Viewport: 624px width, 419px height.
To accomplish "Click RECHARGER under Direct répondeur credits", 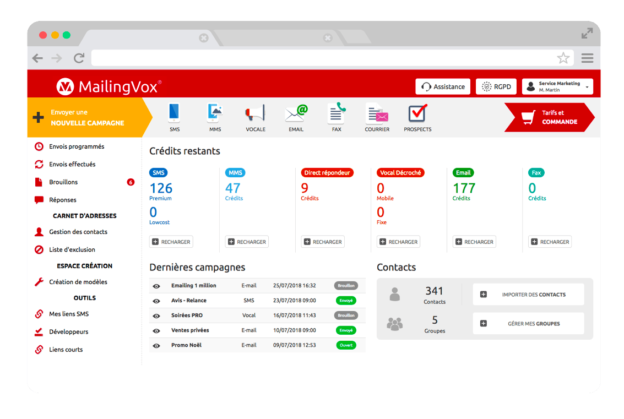I will coord(323,241).
